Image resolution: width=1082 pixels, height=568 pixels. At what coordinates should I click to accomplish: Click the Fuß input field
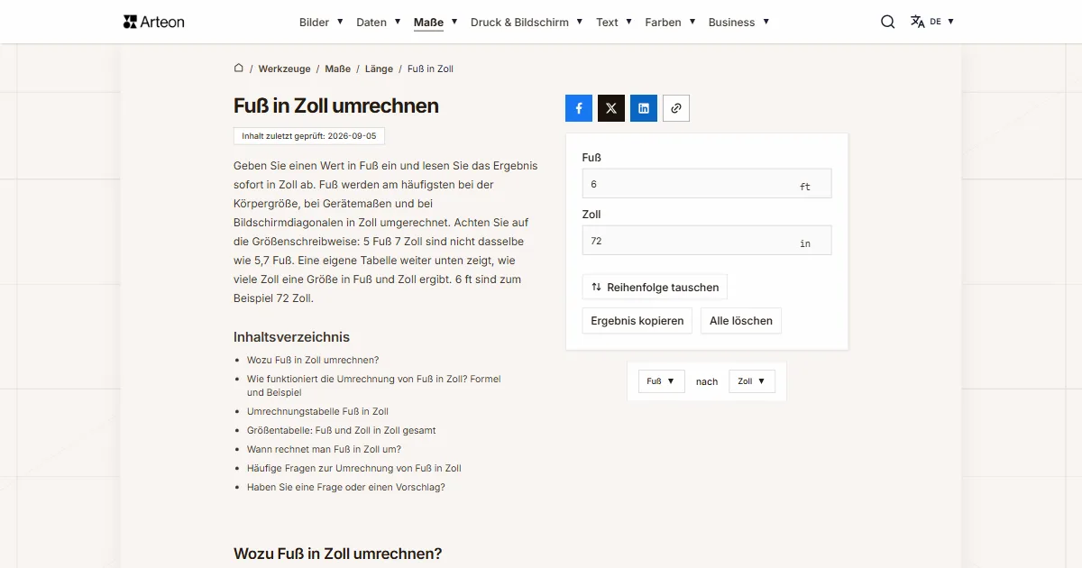tap(707, 184)
